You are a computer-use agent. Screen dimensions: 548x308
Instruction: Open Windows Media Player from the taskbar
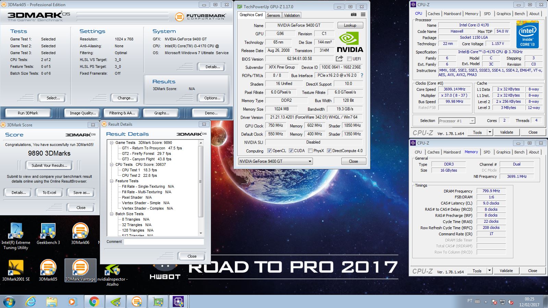pyautogui.click(x=72, y=301)
